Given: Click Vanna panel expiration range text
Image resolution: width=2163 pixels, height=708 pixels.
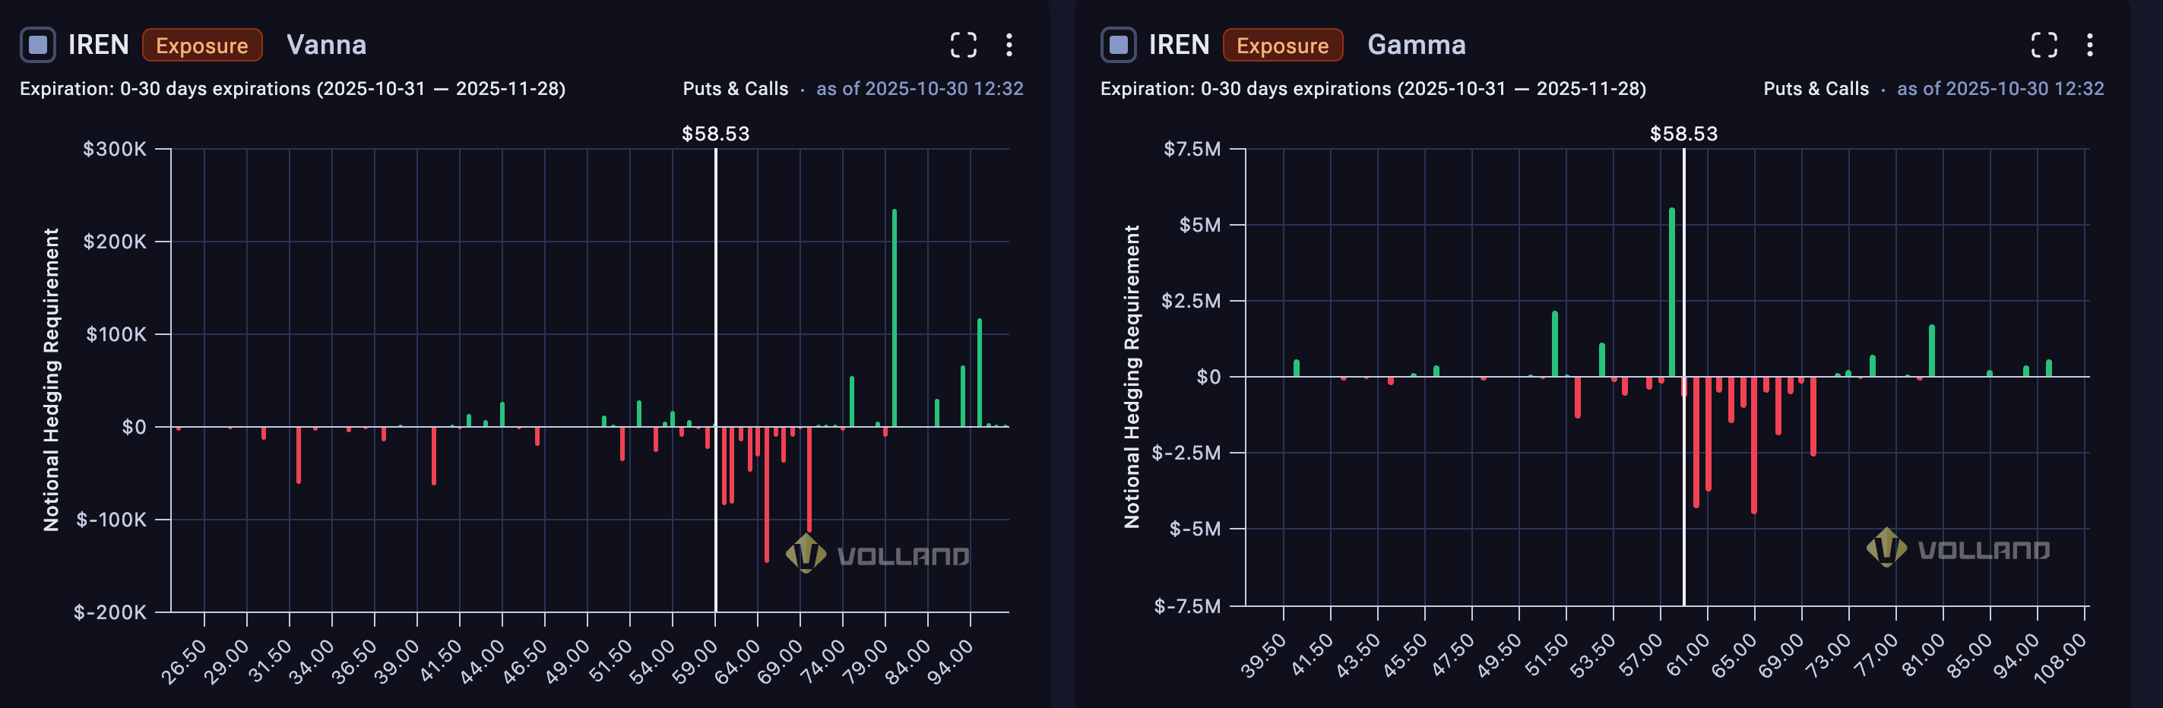Looking at the screenshot, I should pos(292,89).
